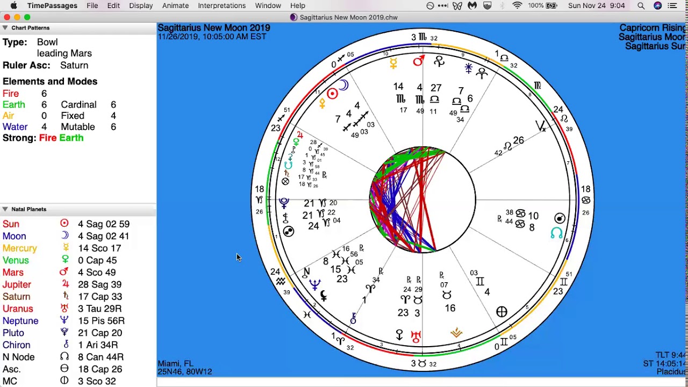This screenshot has width=688, height=387.
Task: Collapse the Chart Patterns section triangle
Action: 5,27
